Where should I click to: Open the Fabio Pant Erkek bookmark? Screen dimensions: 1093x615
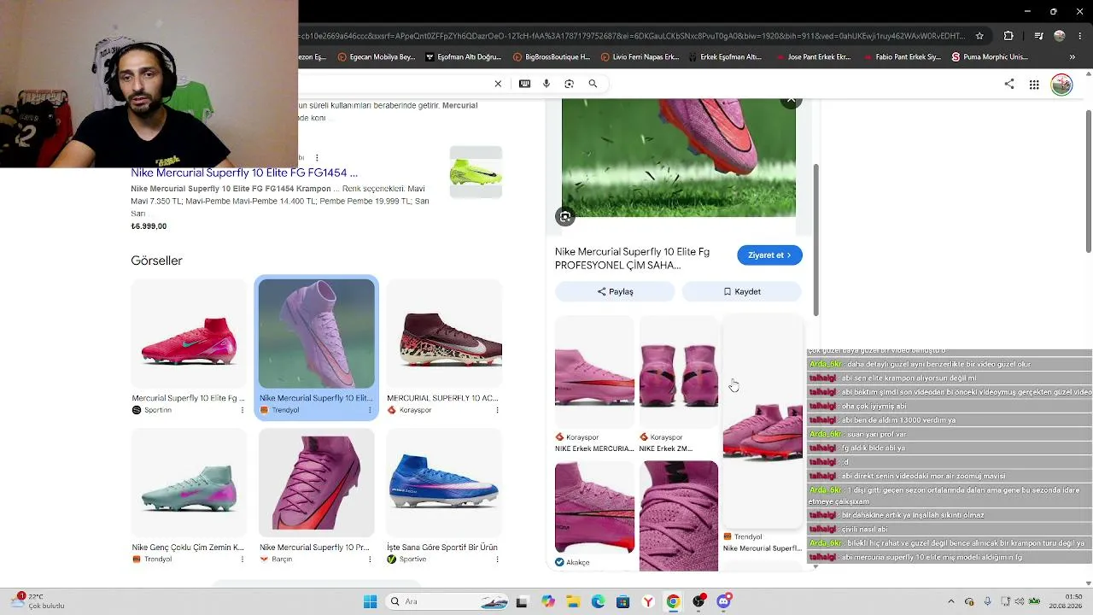902,57
